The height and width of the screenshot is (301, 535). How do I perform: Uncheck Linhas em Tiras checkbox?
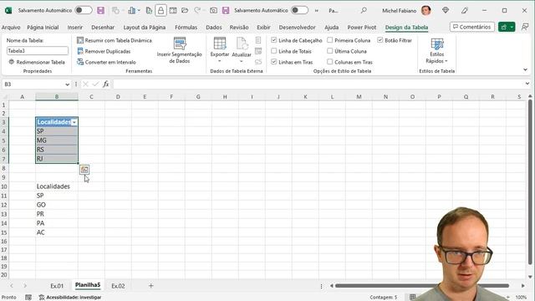pos(273,62)
